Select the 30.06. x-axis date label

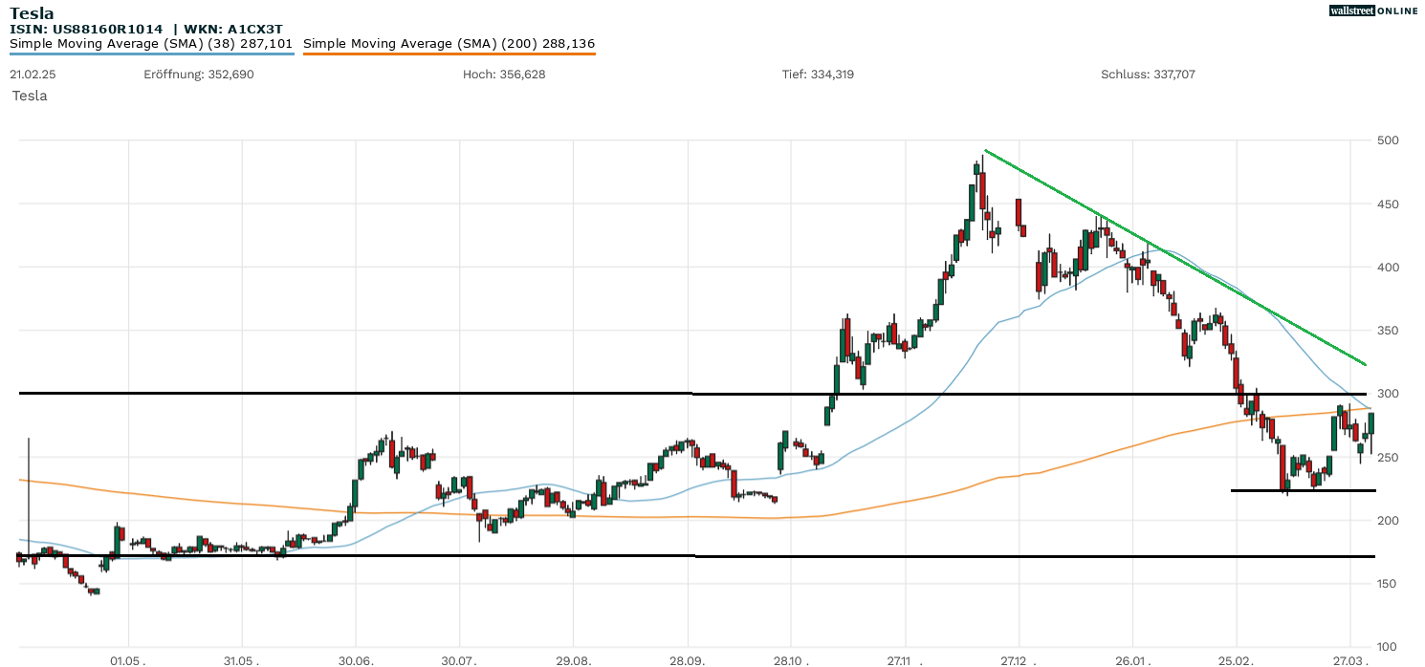[357, 660]
